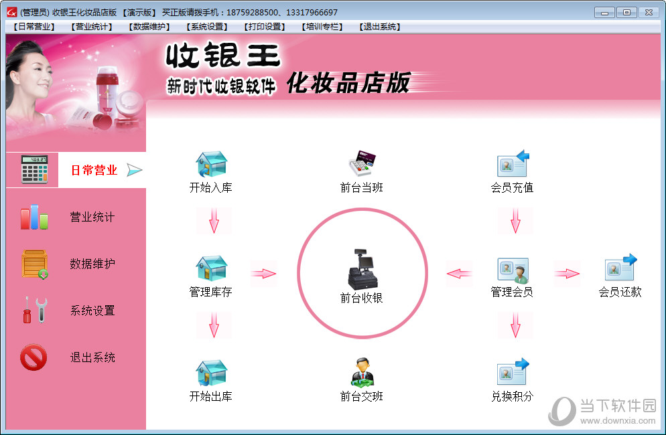Image resolution: width=666 pixels, height=435 pixels.
Task: Open the 【打印设置】 menu
Action: 265,27
